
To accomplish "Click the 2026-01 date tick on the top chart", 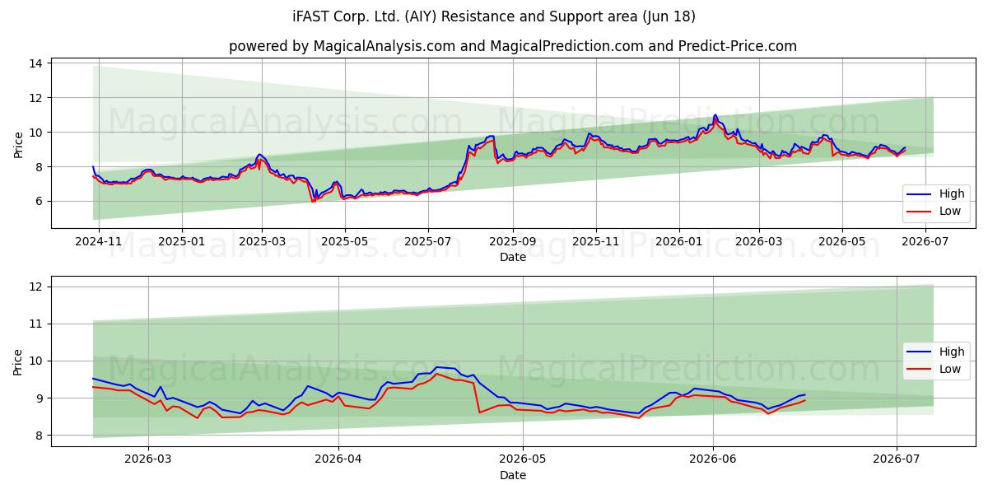I will (x=678, y=241).
